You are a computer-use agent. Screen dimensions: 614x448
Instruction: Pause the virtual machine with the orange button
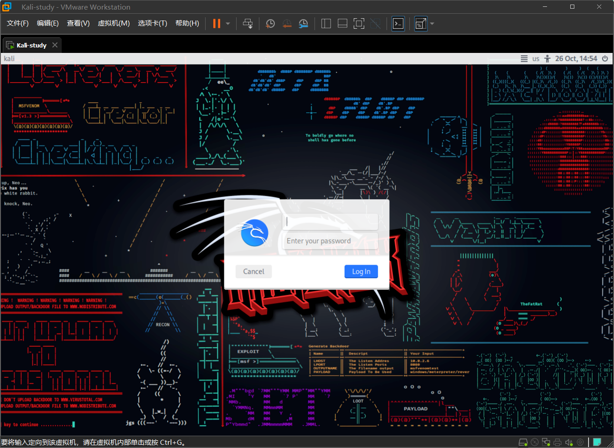pyautogui.click(x=217, y=24)
